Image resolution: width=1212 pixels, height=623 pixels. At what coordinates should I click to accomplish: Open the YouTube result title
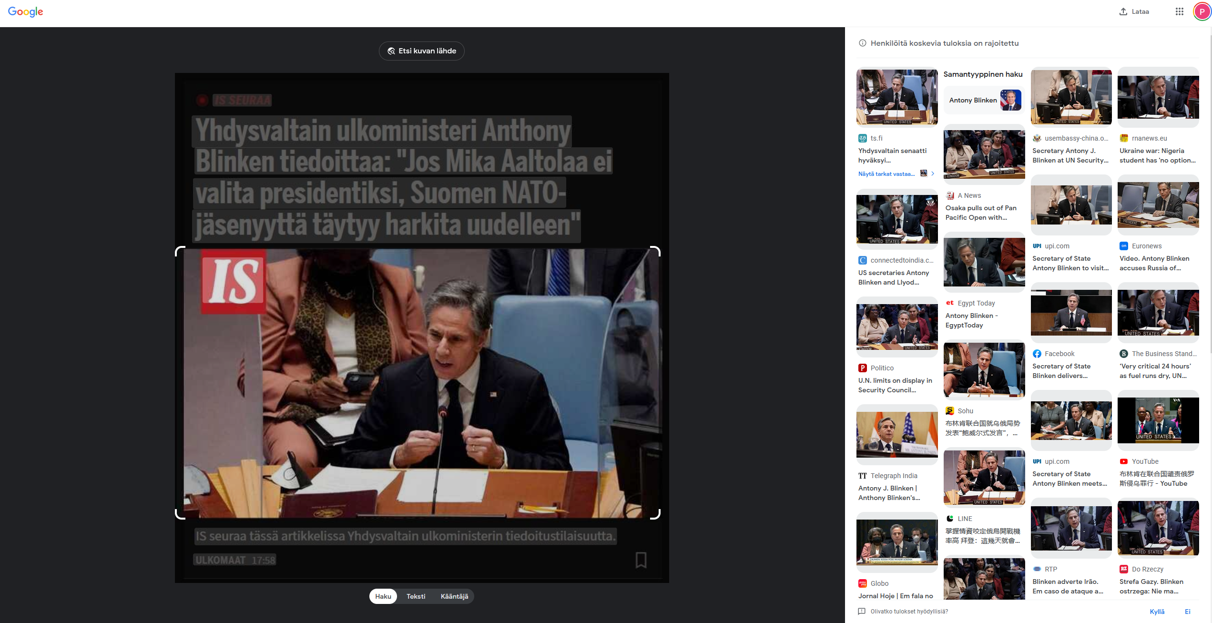coord(1157,479)
